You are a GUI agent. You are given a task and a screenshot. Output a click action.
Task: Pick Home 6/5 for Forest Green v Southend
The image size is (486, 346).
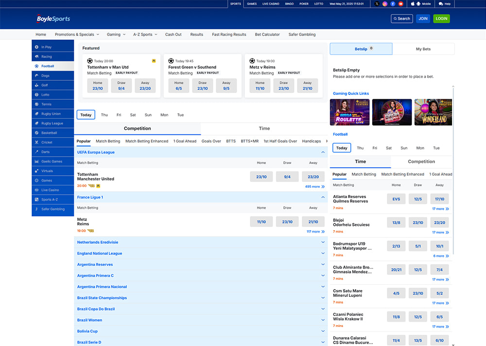[x=179, y=86]
